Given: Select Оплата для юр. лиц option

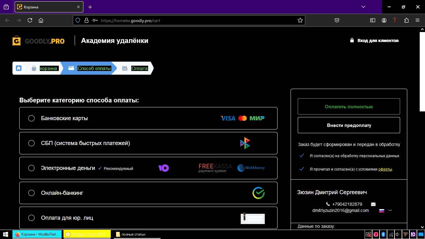Looking at the screenshot, I should tap(148, 218).
